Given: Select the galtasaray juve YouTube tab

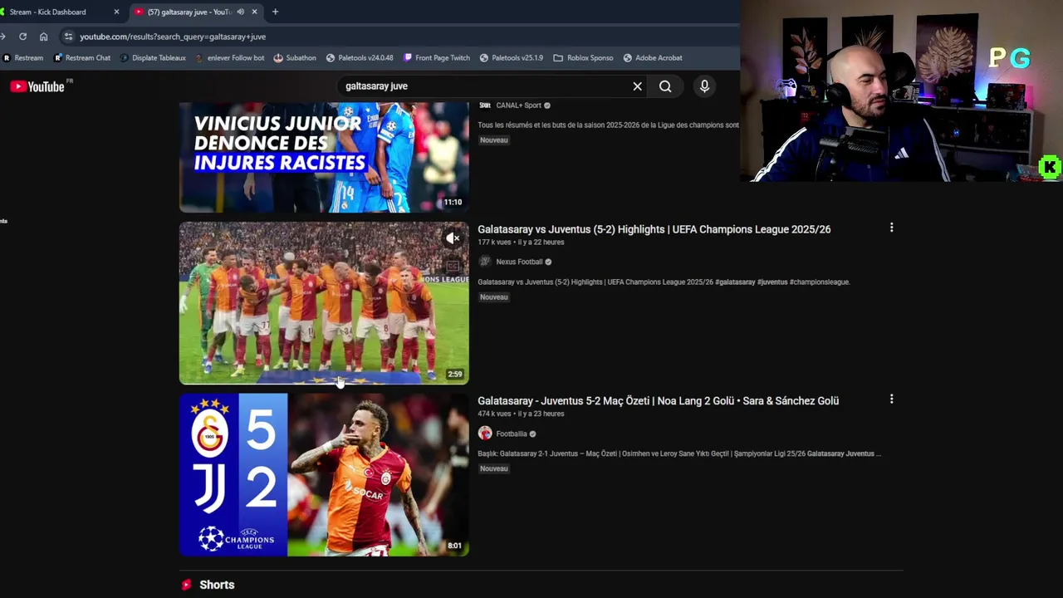Looking at the screenshot, I should [196, 12].
